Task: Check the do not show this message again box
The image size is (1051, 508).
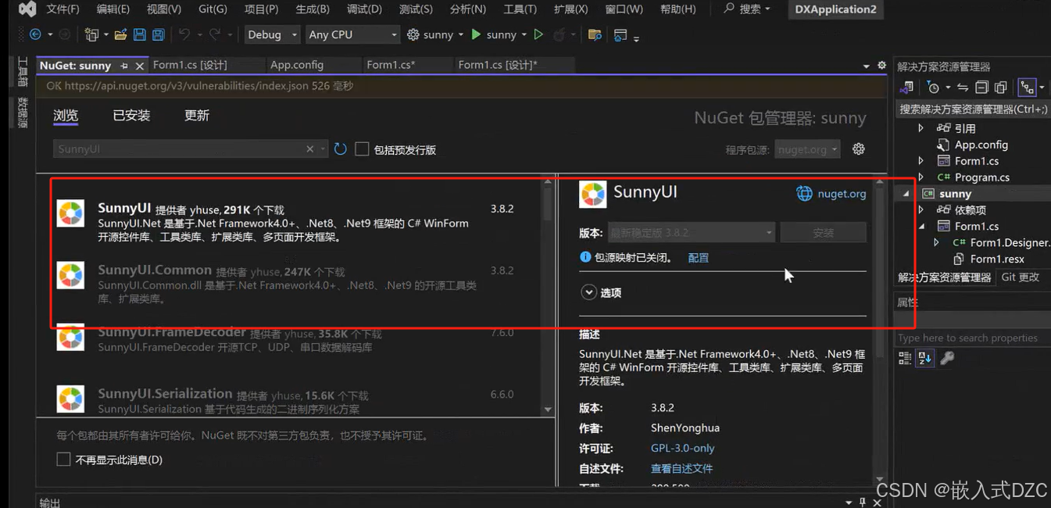Action: [63, 460]
